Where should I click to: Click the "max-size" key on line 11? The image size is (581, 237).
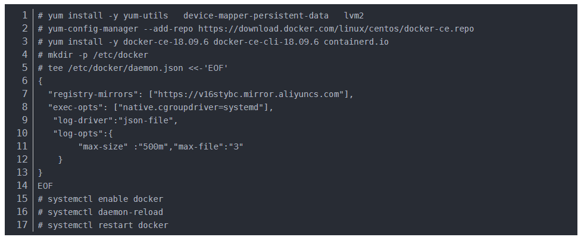(x=103, y=146)
